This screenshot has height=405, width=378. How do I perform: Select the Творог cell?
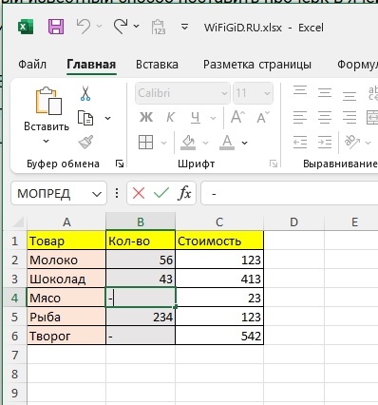[66, 336]
